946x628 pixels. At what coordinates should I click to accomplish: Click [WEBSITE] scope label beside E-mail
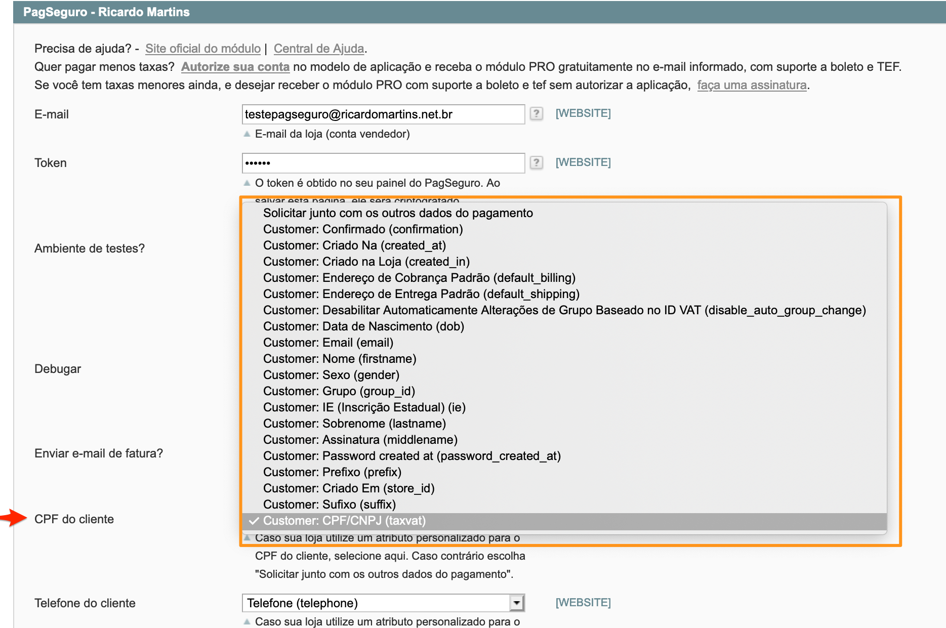pos(583,113)
